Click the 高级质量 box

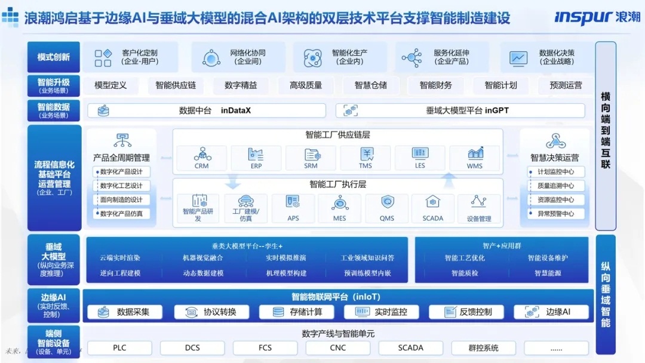(x=306, y=85)
